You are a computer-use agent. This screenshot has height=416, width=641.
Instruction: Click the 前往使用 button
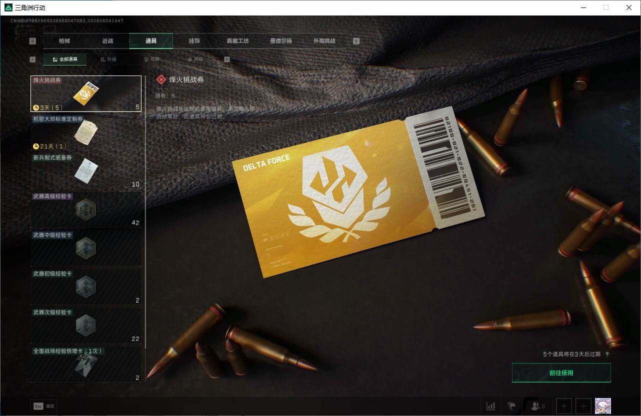(x=561, y=373)
